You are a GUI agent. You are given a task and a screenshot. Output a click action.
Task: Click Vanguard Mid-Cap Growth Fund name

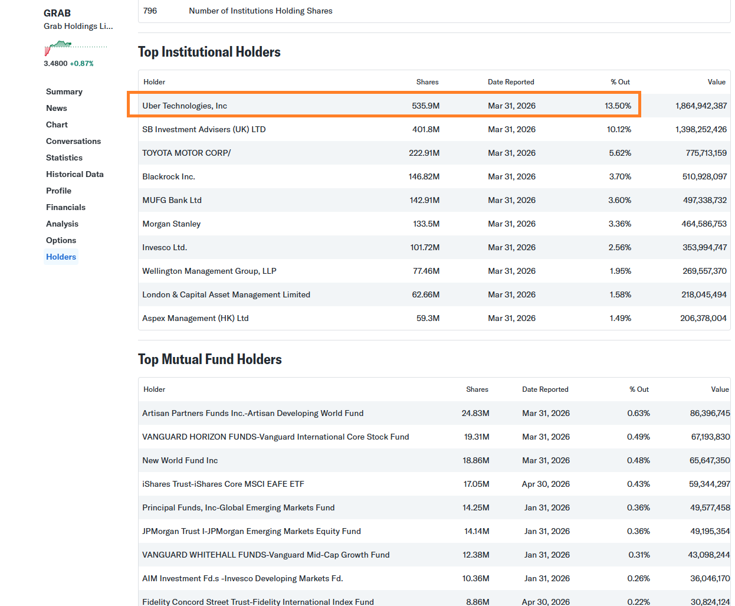[x=265, y=555]
